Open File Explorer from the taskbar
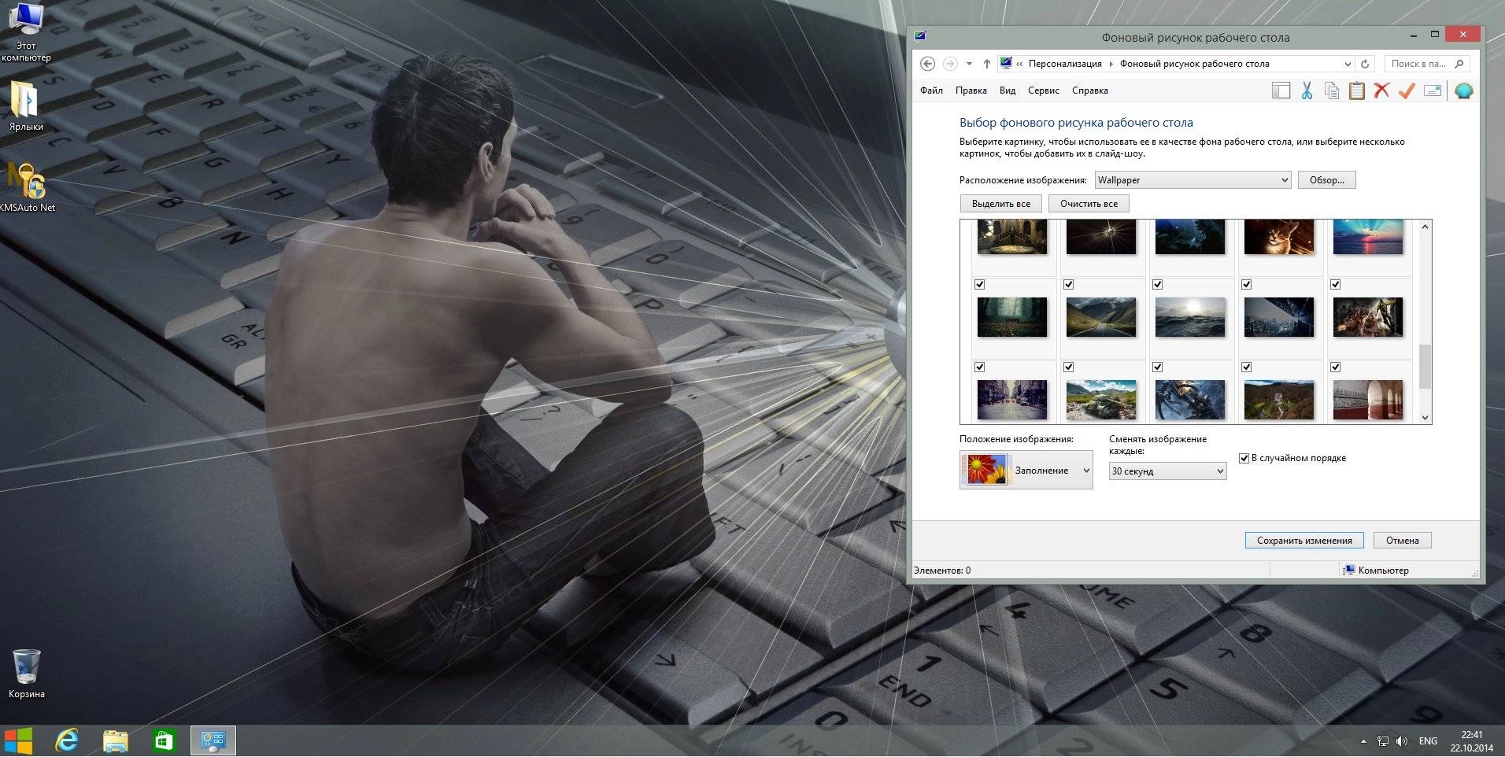The image size is (1505, 757). [x=116, y=740]
